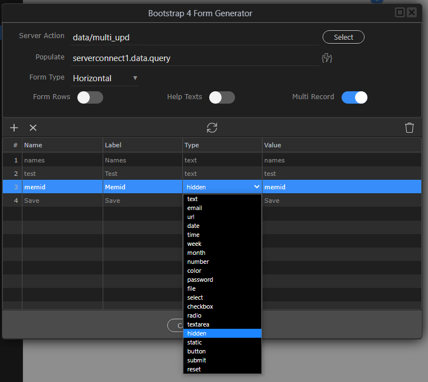Close the Bootstrap 4 Form Generator dialog
The width and height of the screenshot is (428, 382).
point(412,12)
